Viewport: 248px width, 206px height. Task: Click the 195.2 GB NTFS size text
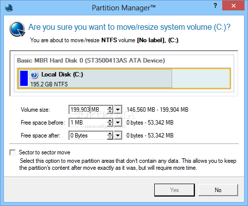point(49,84)
